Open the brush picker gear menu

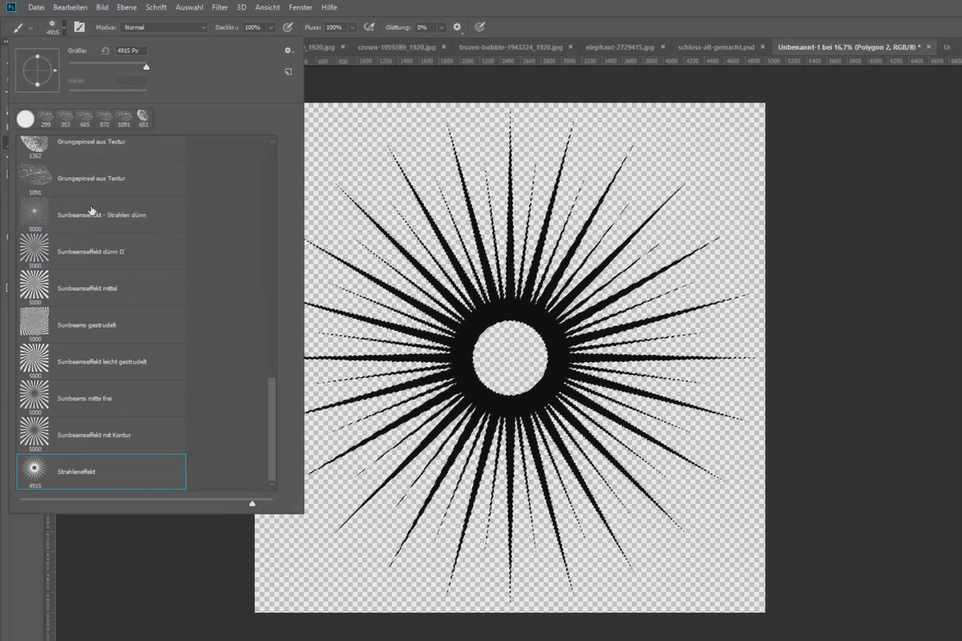[x=289, y=50]
